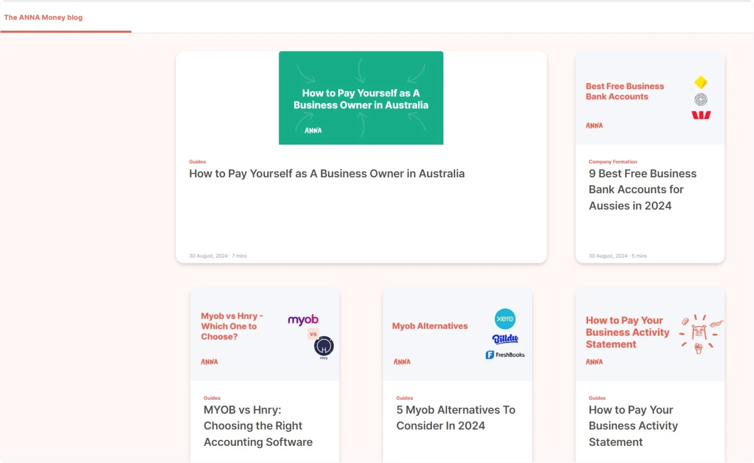Click the pig illustration in Business Activity Statement card
The height and width of the screenshot is (463, 754).
click(x=699, y=332)
